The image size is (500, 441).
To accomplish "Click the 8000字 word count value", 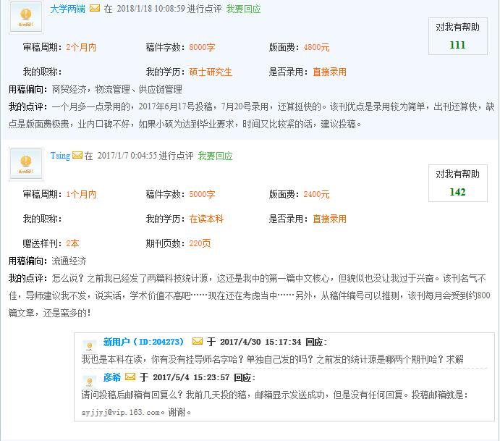I will click(202, 48).
